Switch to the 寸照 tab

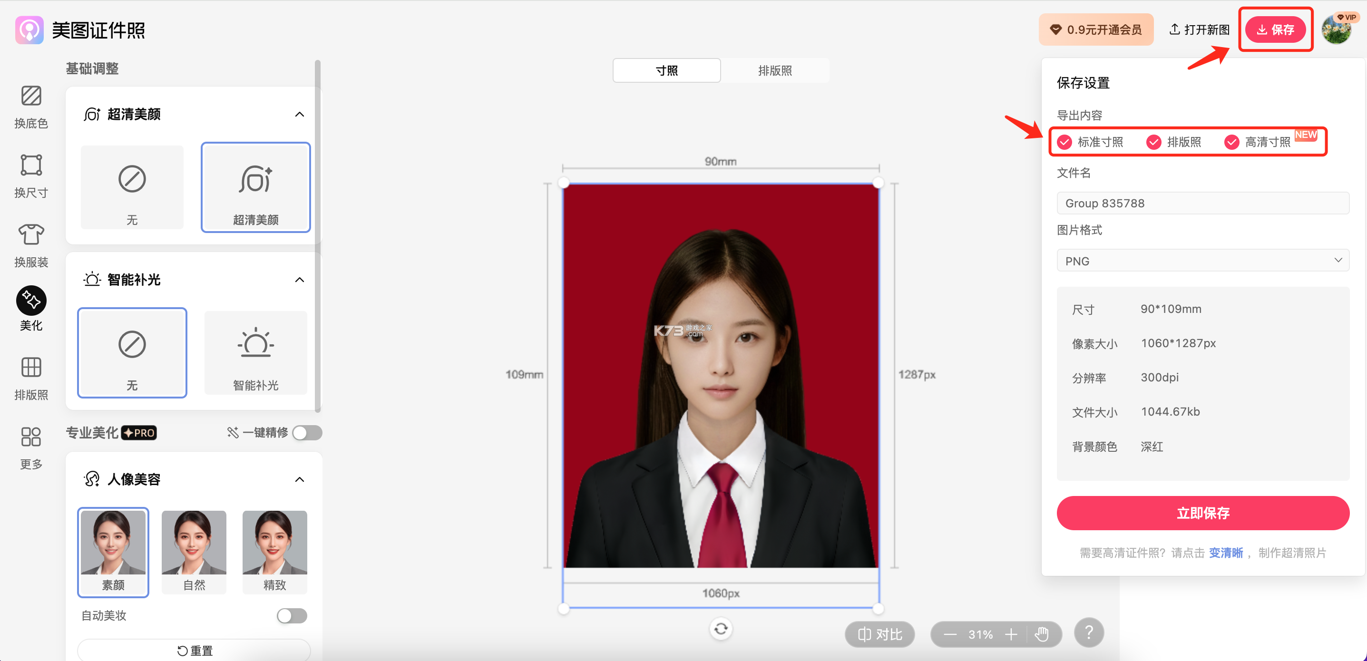(x=666, y=70)
